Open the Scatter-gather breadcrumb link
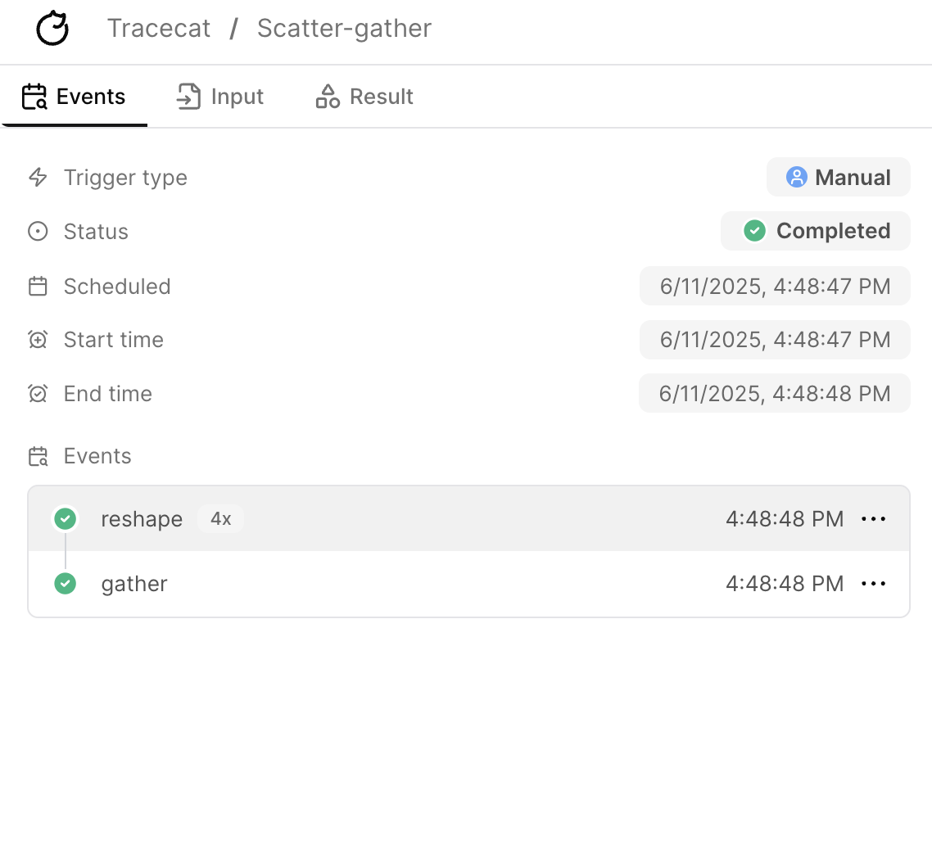Viewport: 932px width, 845px height. pos(344,28)
